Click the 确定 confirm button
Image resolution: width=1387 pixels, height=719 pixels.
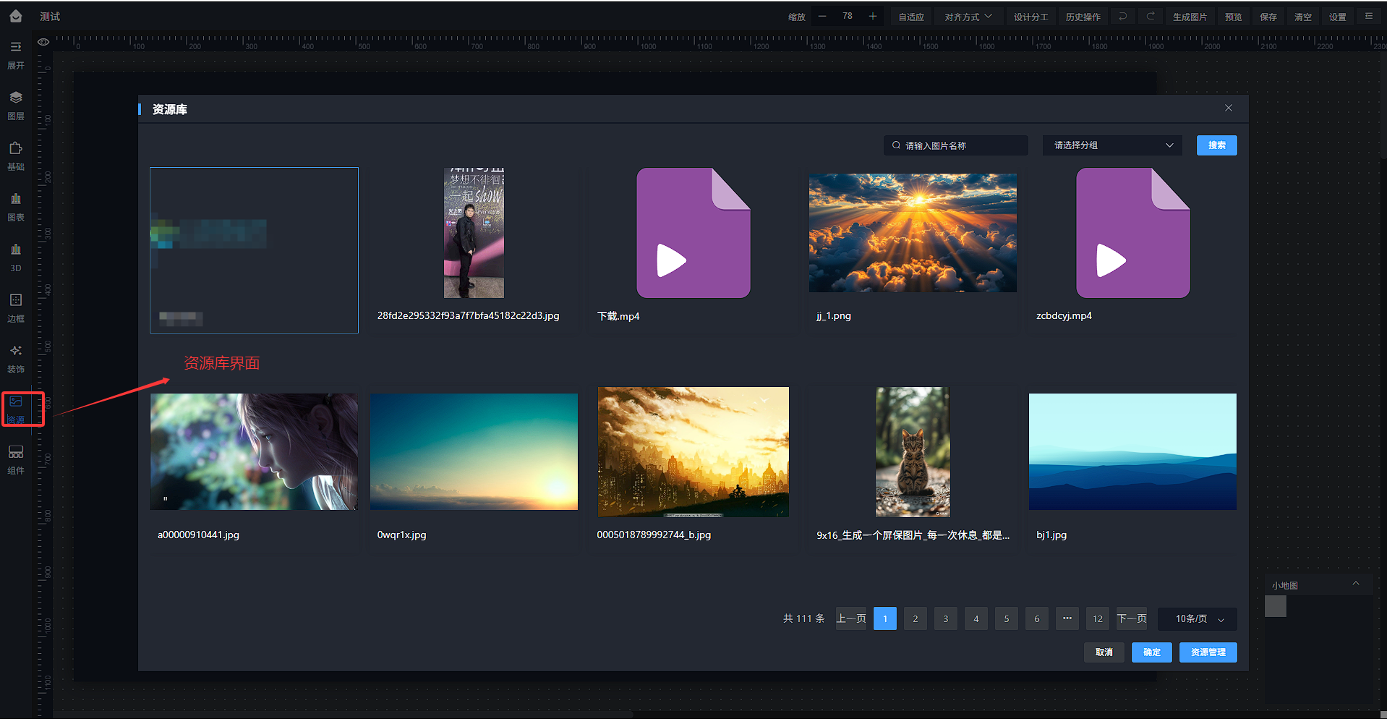[x=1152, y=652]
